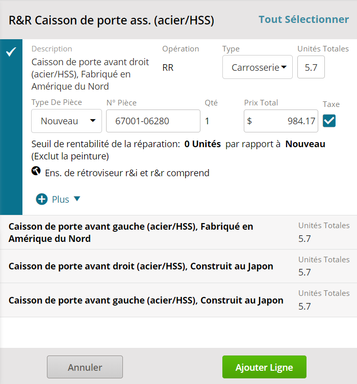This screenshot has height=384, width=357.
Task: Select Caisson avant gauche Construit au Japon
Action: click(178, 300)
